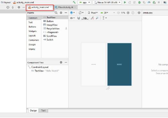The height and width of the screenshot is (118, 168).
Task: Switch to the MainActivity.kt tab
Action: click(65, 7)
